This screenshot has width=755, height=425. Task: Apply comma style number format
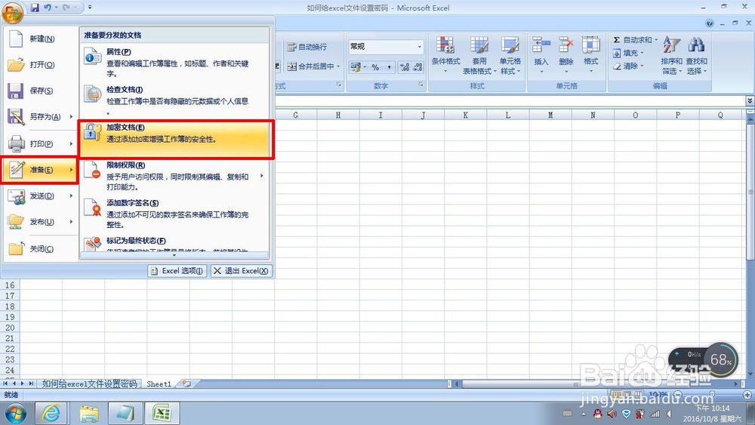point(389,67)
